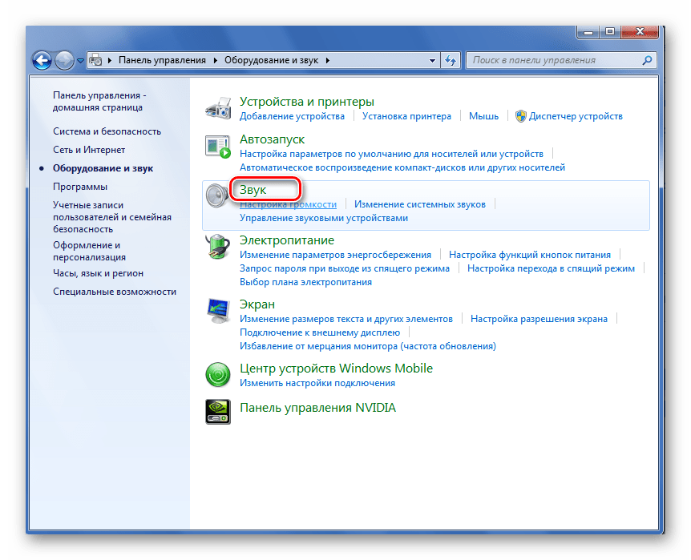
Task: Open the Звук heading link
Action: (x=253, y=190)
